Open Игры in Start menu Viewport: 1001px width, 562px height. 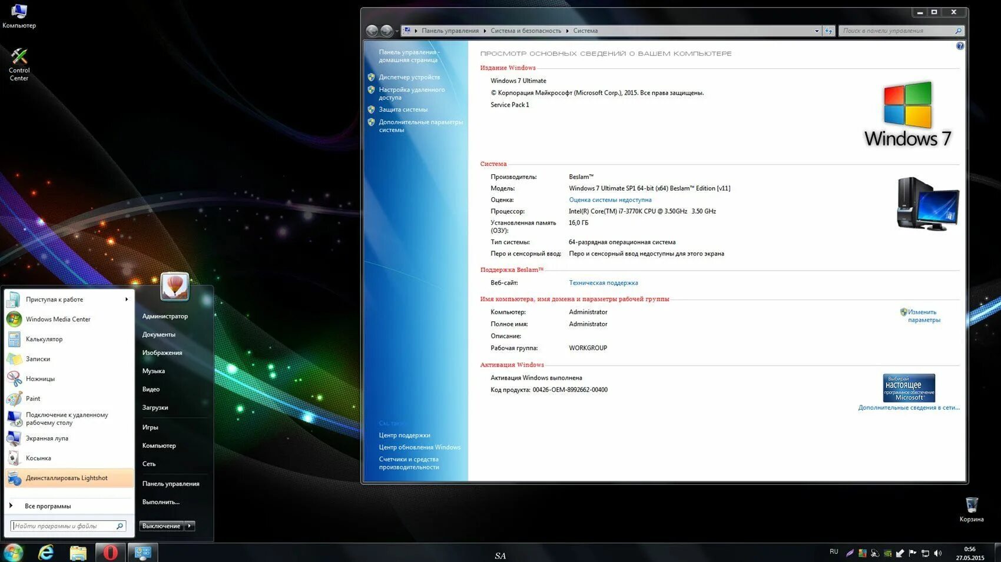point(150,427)
